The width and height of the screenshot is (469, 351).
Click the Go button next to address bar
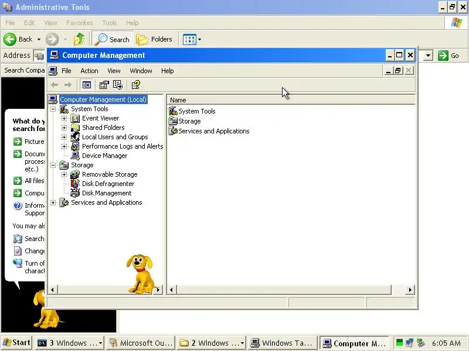448,56
